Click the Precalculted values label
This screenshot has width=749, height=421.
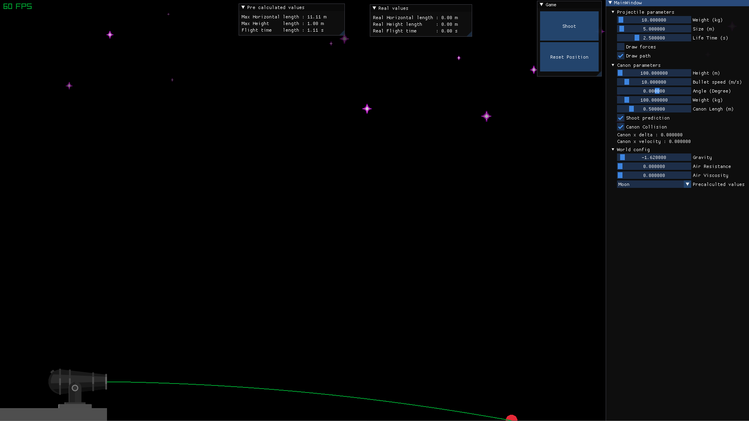[719, 184]
